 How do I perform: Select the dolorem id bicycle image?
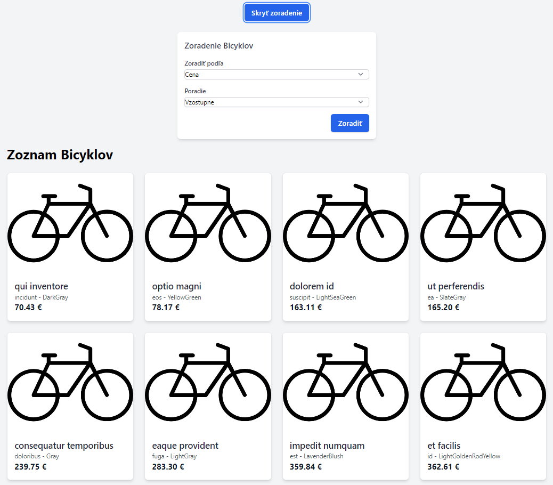(x=346, y=223)
